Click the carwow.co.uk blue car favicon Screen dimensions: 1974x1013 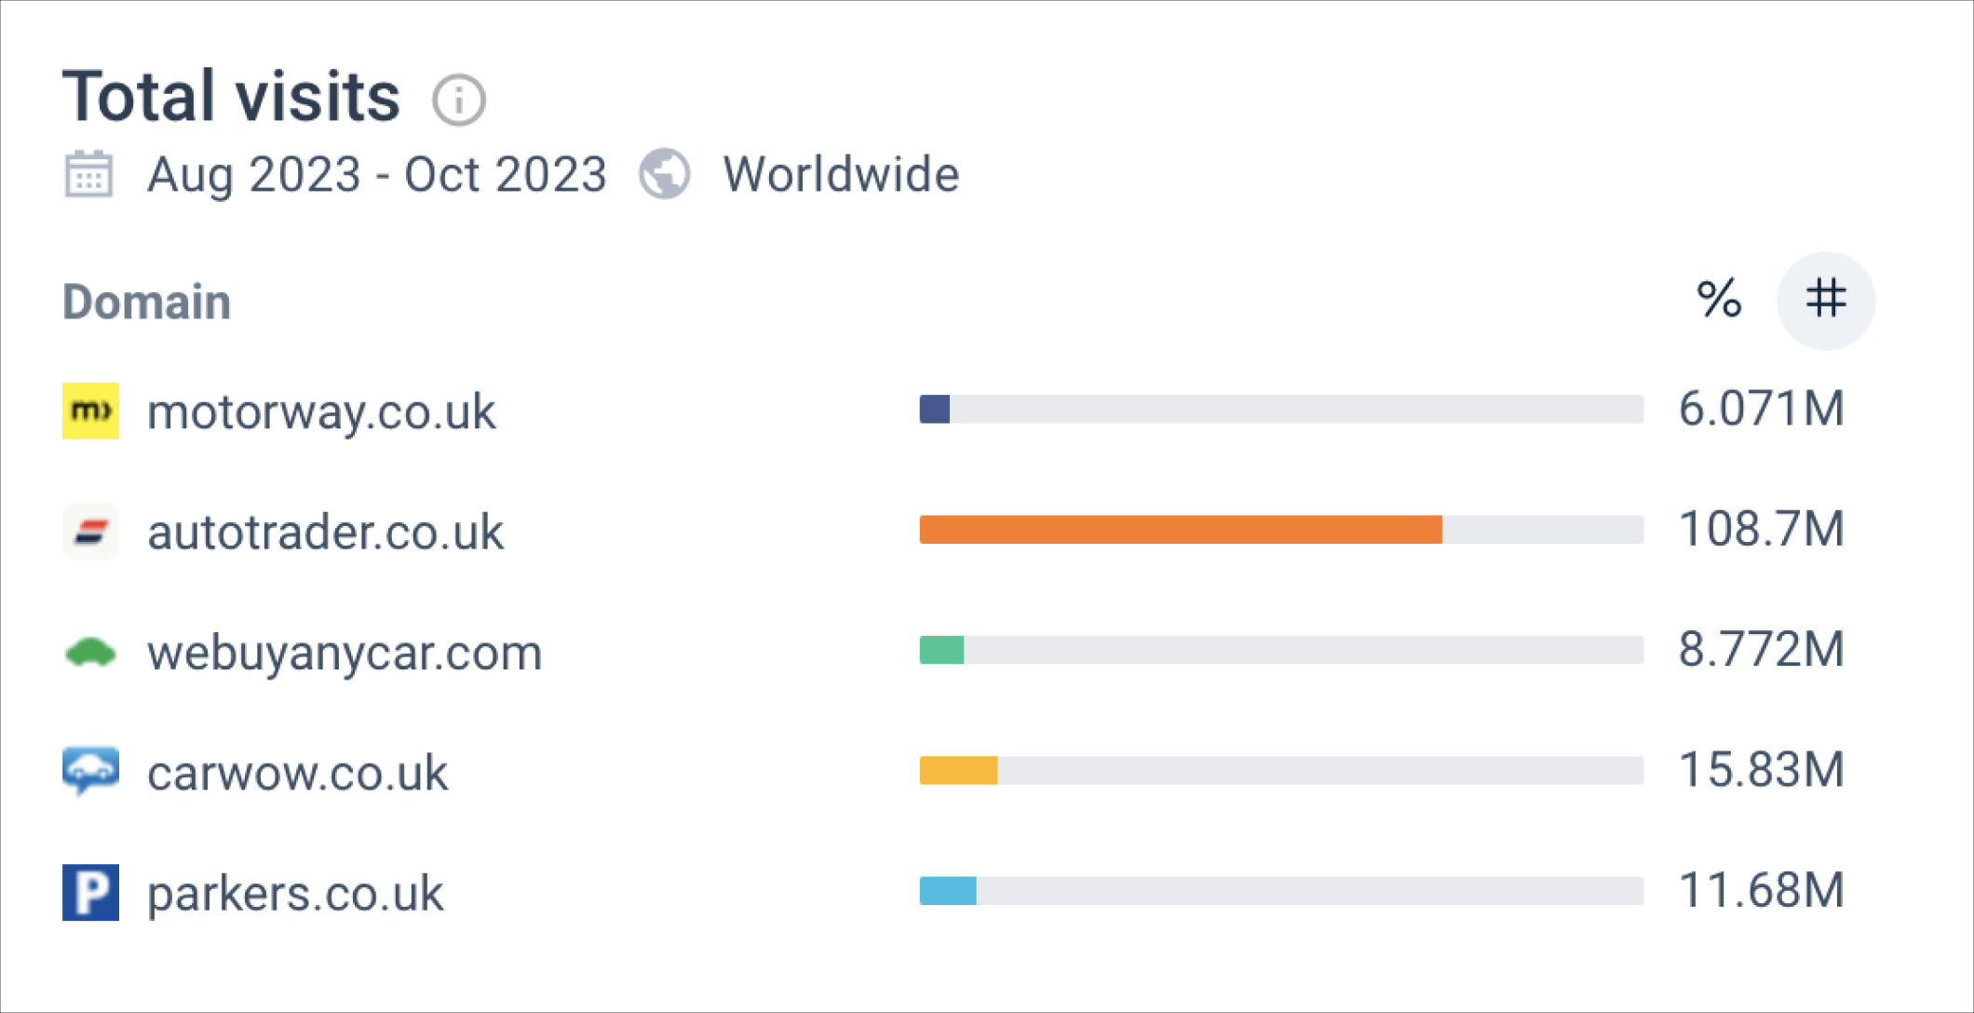pyautogui.click(x=90, y=771)
